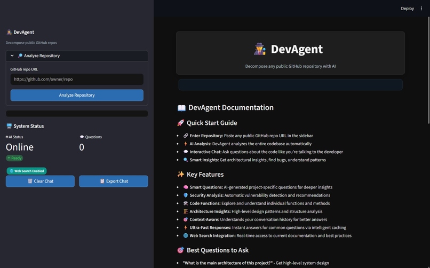The image size is (430, 268).
Task: Click the large detective emoji in main banner
Action: [260, 49]
